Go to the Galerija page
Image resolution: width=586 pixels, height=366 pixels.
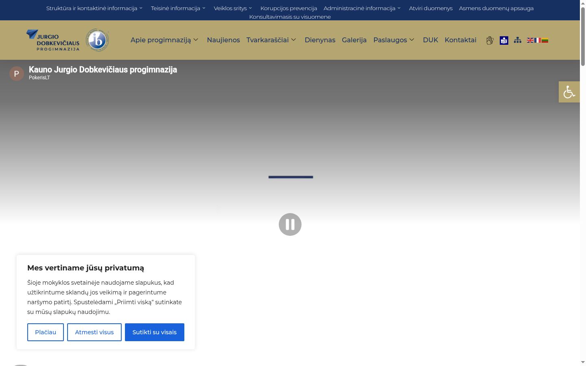354,40
